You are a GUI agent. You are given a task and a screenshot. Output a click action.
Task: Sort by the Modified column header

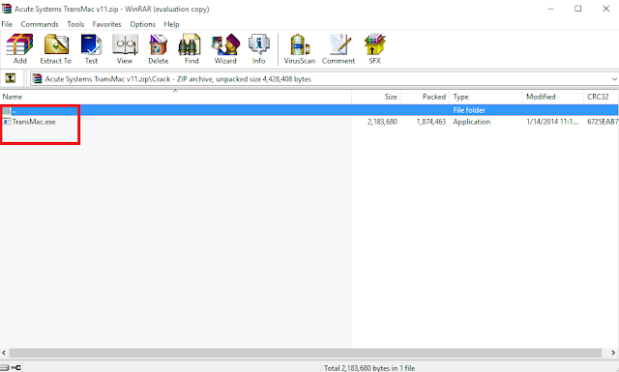click(x=552, y=97)
